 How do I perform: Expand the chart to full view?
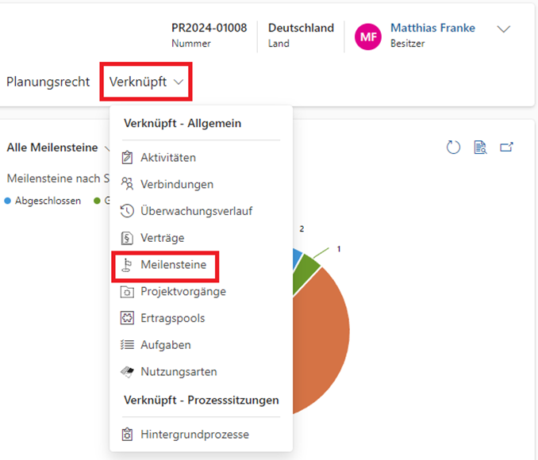(506, 148)
